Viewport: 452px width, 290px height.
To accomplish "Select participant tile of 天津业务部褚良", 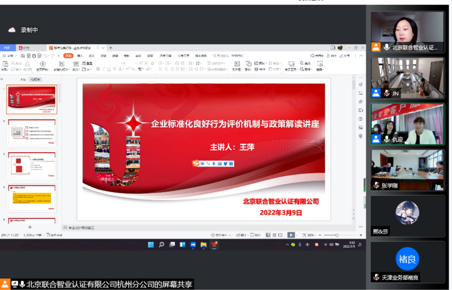I will click(407, 262).
